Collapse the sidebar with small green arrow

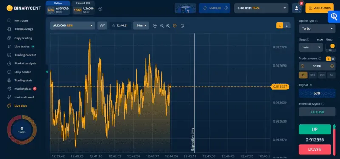tap(47, 72)
